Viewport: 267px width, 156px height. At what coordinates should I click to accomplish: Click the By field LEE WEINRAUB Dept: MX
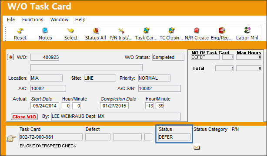116,117
